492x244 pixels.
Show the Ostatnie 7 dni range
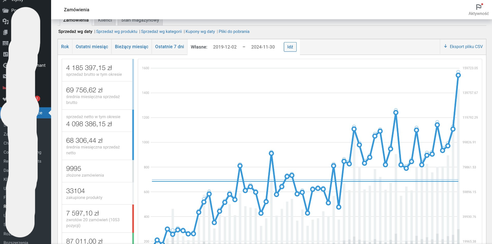coord(169,47)
